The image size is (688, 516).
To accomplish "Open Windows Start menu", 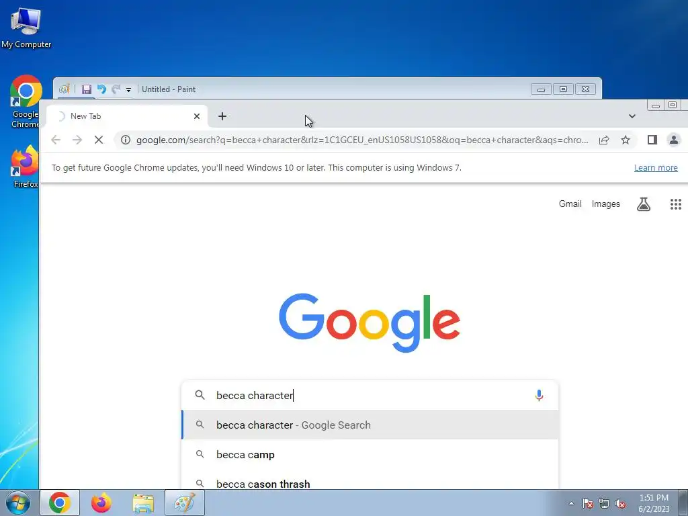I will [x=18, y=503].
